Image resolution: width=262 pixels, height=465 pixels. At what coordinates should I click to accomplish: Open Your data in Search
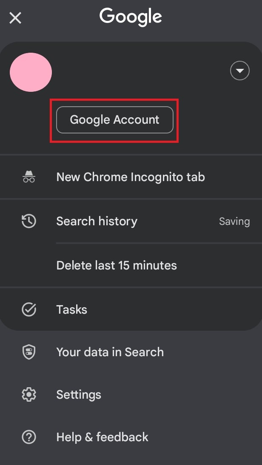pos(131,352)
